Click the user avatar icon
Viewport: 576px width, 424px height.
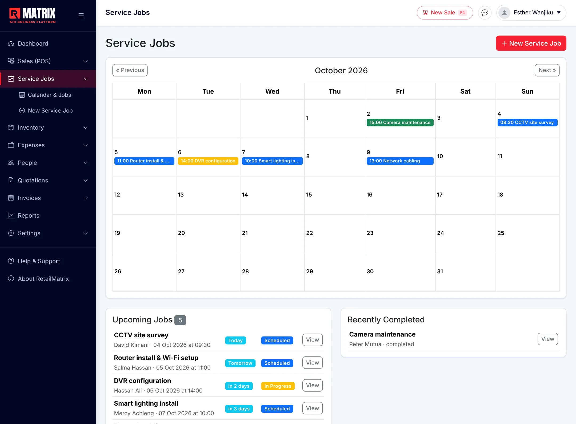[504, 13]
